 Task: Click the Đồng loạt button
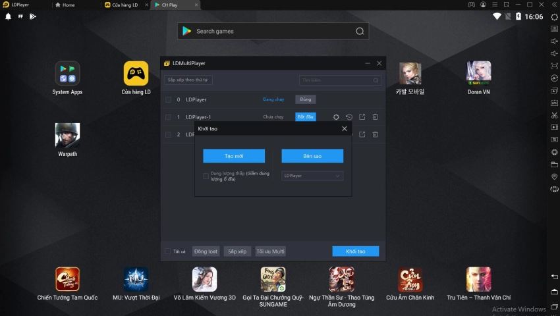point(206,251)
